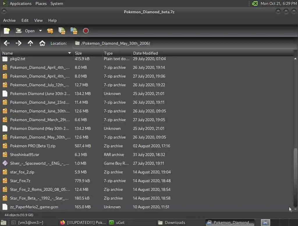Sort by the Date Modified column header
298x226 pixels.
point(213,53)
